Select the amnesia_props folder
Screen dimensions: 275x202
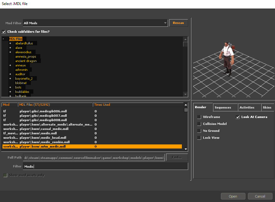[25, 56]
